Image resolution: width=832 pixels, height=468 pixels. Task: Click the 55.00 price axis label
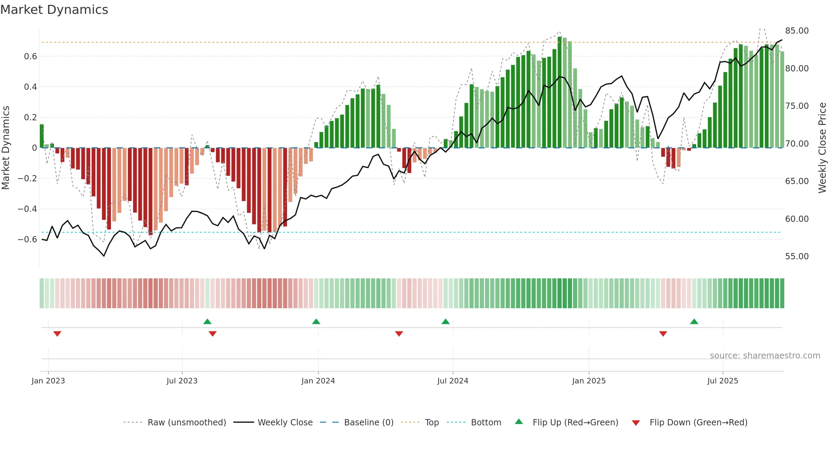[797, 256]
